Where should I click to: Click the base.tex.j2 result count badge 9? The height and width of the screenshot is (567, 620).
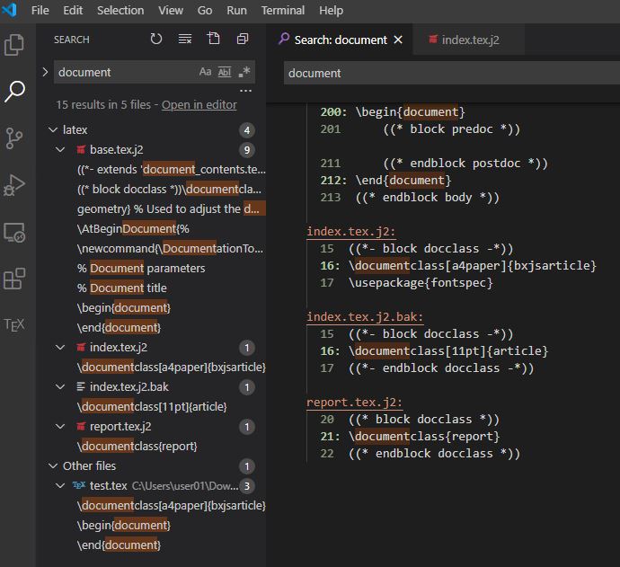pos(247,150)
